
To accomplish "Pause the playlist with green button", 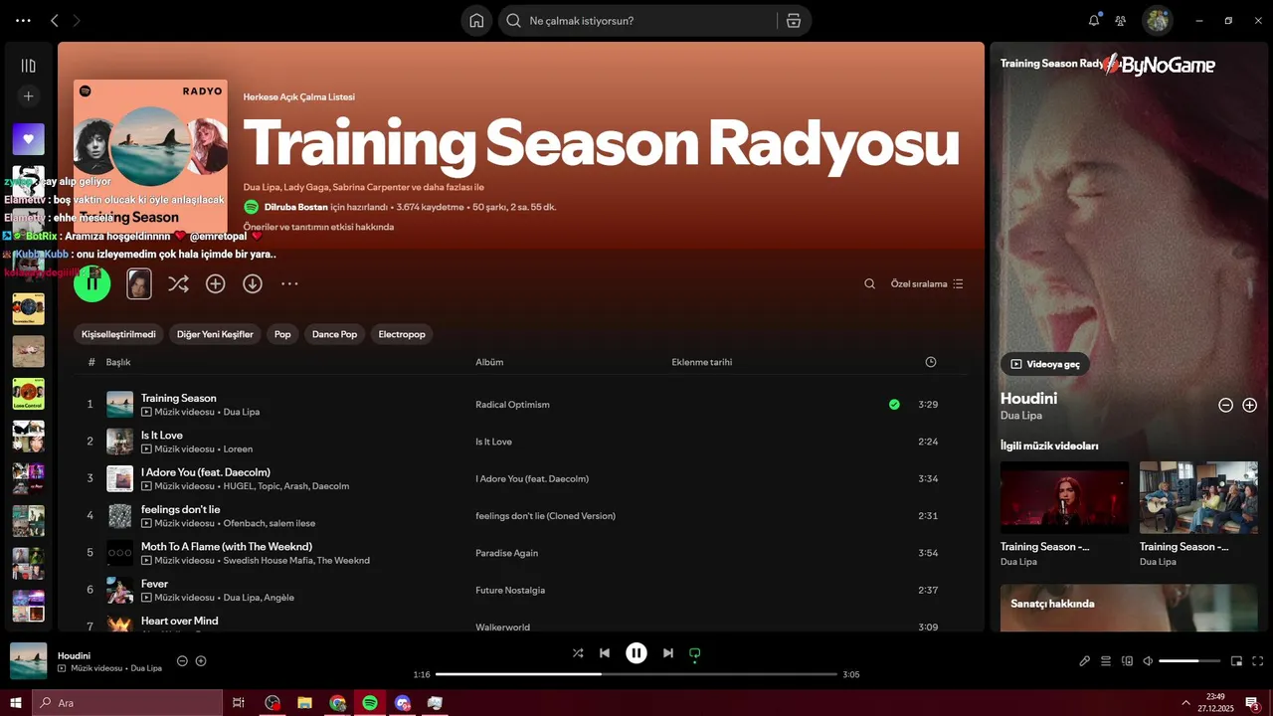I will point(92,283).
